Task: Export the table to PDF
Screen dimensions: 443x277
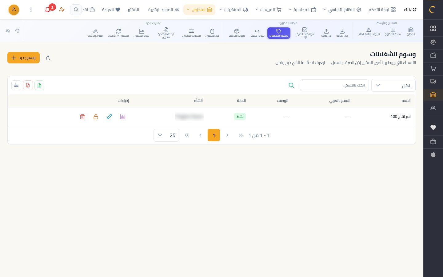Action: pyautogui.click(x=28, y=85)
